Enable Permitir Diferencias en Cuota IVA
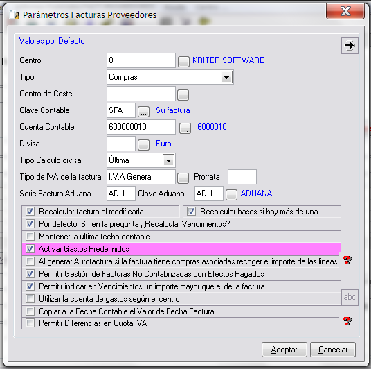The height and width of the screenshot is (369, 371). [x=30, y=323]
